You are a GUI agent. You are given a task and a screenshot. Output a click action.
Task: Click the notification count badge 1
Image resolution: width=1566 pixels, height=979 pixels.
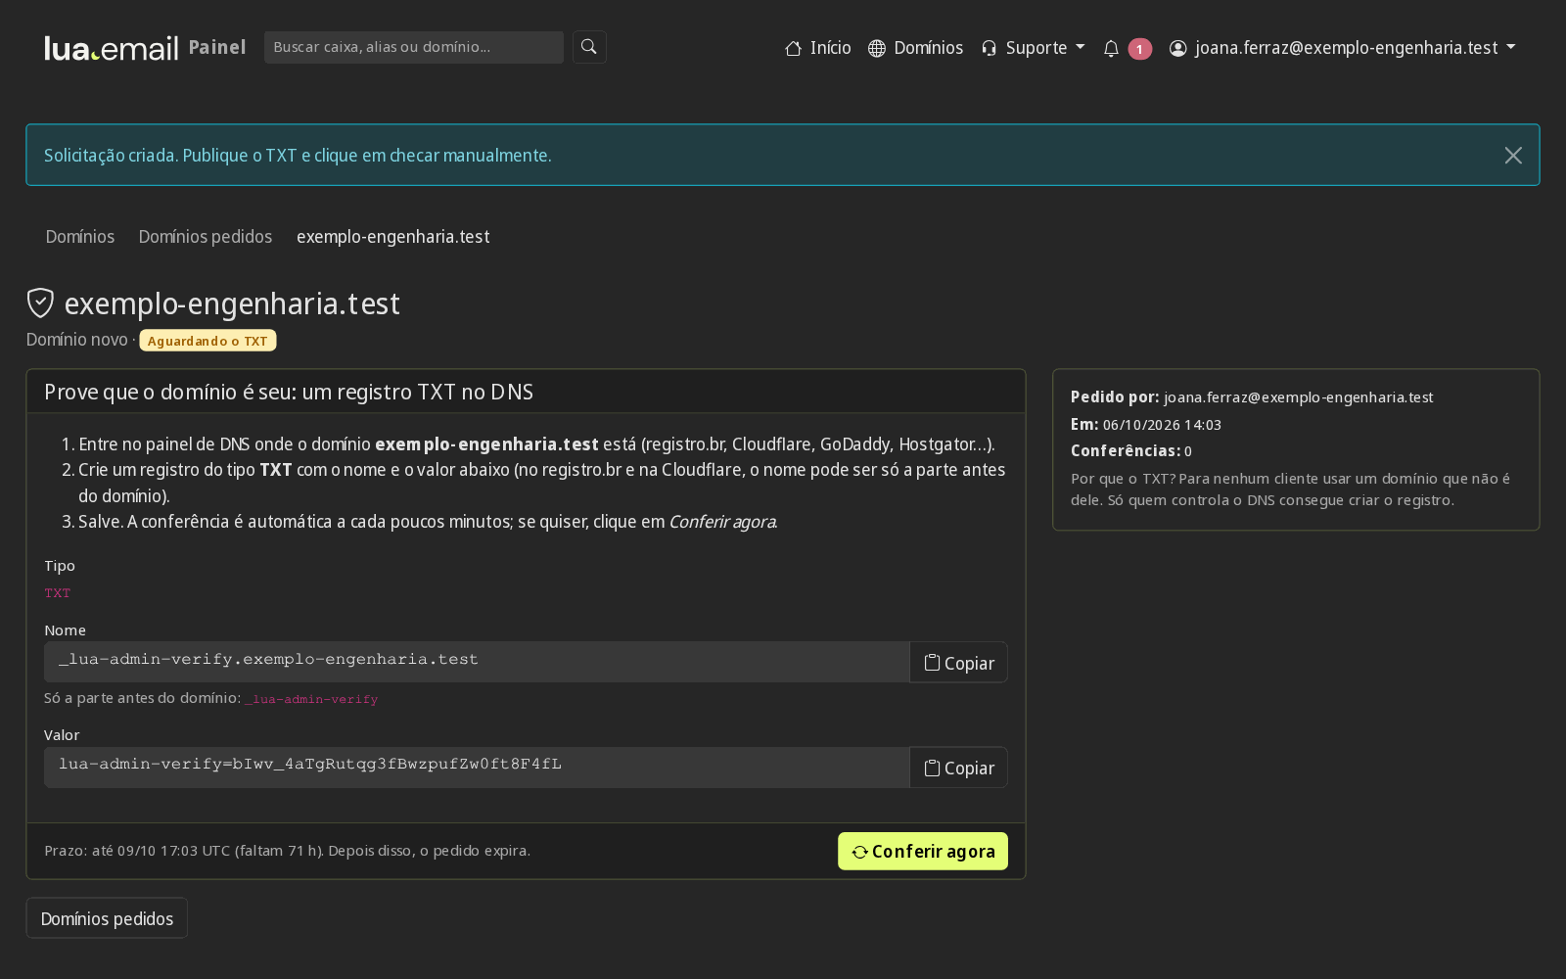[1140, 49]
